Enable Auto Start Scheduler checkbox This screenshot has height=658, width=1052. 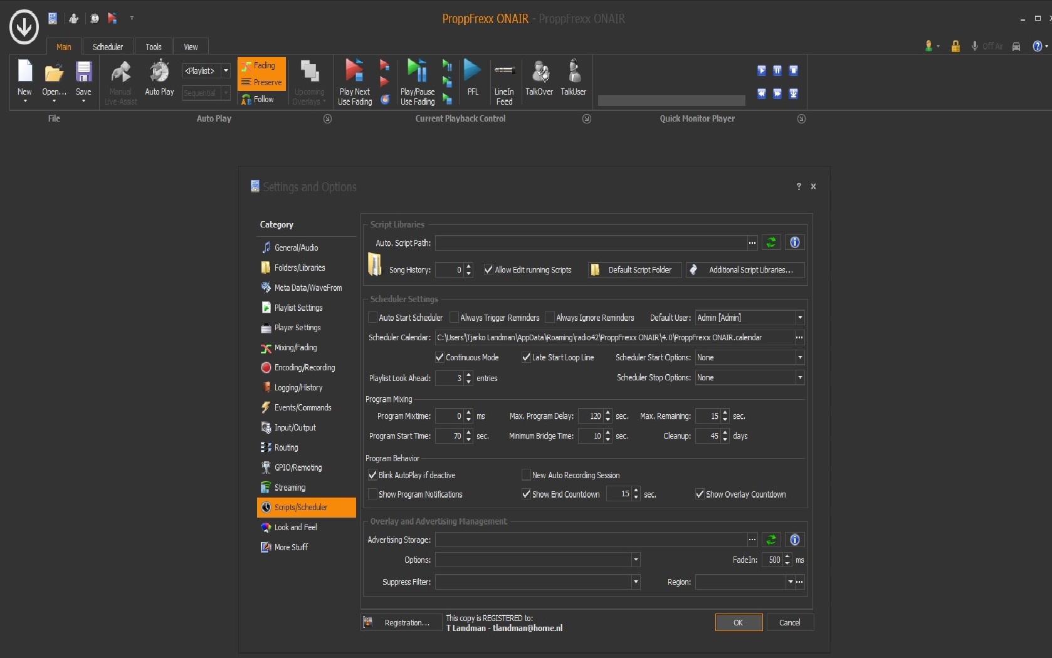click(372, 318)
